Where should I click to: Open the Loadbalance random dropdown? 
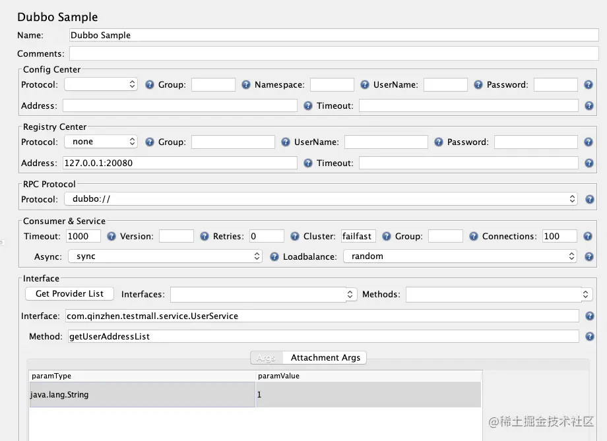coord(461,256)
